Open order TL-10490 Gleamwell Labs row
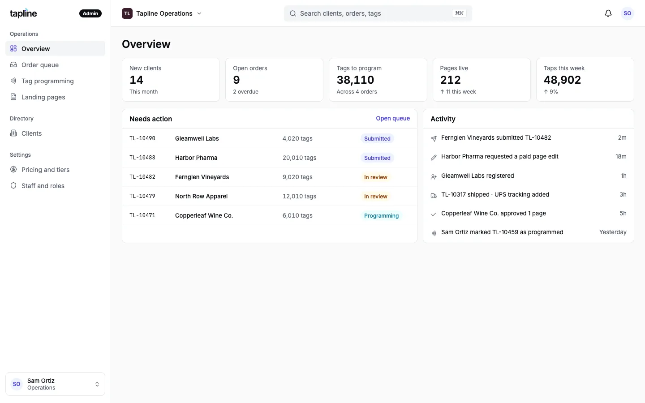 pos(270,138)
